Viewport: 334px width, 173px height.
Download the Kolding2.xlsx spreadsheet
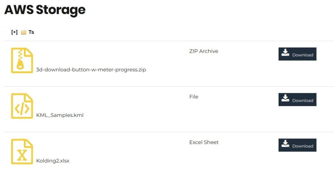pos(297,145)
